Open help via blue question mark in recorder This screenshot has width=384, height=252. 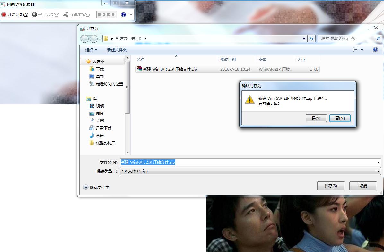124,14
